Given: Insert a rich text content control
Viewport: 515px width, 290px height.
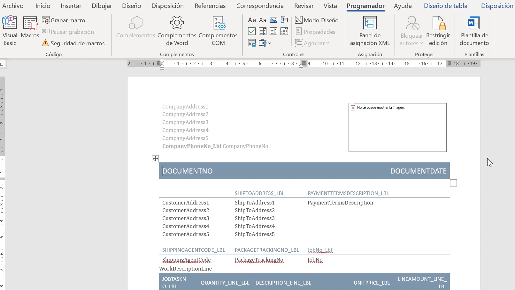Looking at the screenshot, I should (x=252, y=20).
